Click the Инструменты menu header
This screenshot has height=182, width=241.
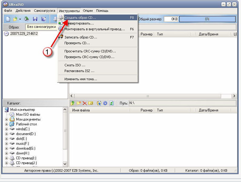pyautogui.click(x=69, y=11)
